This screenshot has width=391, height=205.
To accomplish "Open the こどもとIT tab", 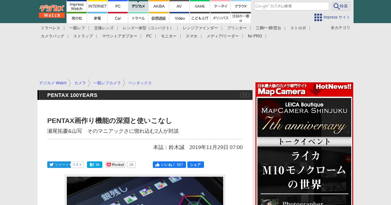I will click(x=200, y=18).
